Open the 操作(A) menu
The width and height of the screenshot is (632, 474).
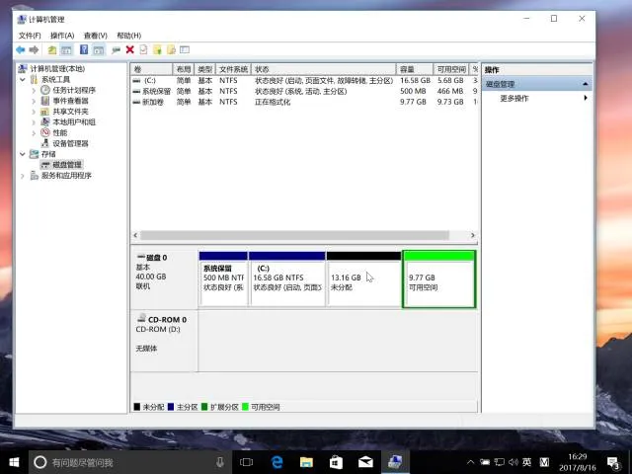[x=62, y=36]
